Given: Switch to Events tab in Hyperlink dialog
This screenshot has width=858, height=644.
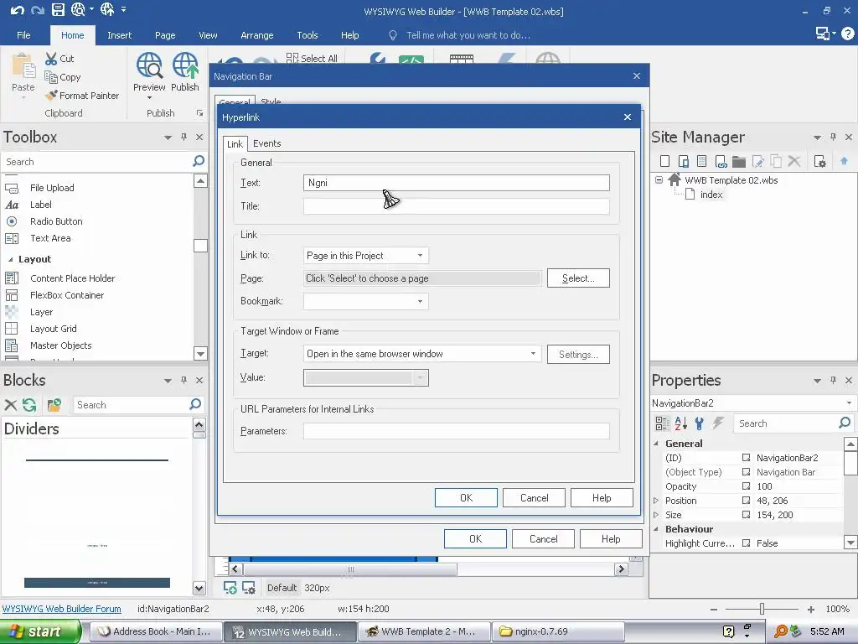Looking at the screenshot, I should tap(267, 143).
